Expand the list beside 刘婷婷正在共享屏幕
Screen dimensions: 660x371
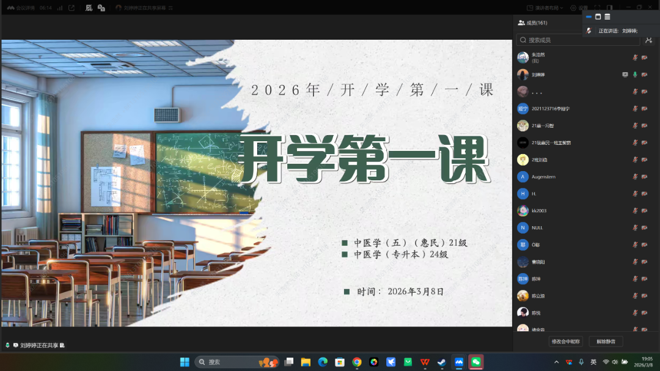pos(170,8)
